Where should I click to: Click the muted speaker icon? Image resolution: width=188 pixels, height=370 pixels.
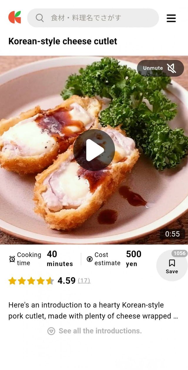pos(172,68)
